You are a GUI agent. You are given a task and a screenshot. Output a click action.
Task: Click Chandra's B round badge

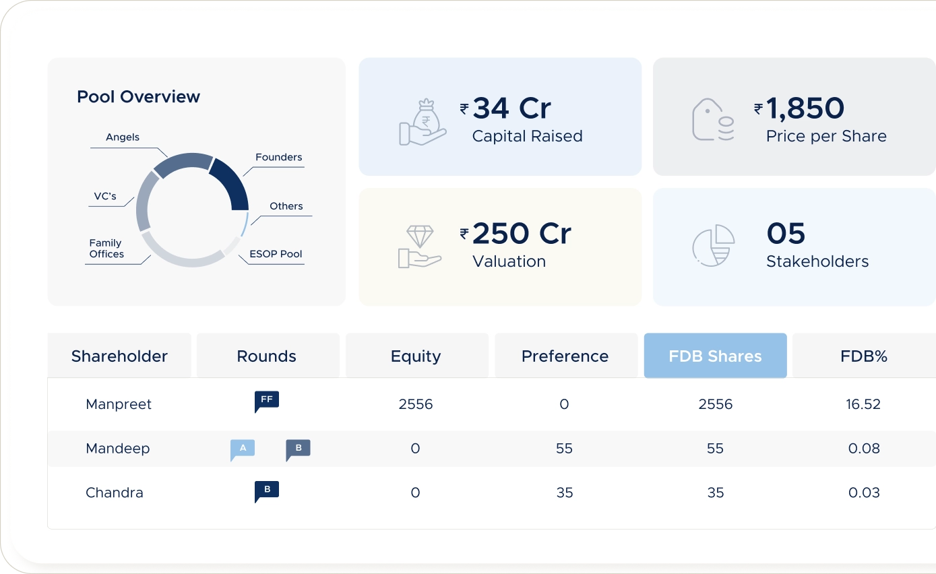pyautogui.click(x=266, y=491)
